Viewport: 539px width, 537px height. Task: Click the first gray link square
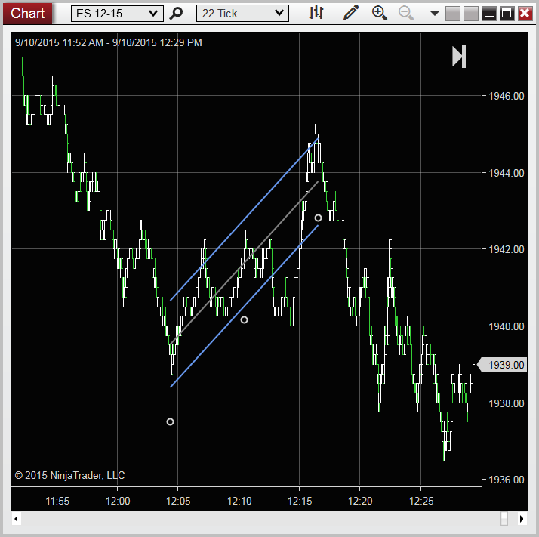point(453,14)
